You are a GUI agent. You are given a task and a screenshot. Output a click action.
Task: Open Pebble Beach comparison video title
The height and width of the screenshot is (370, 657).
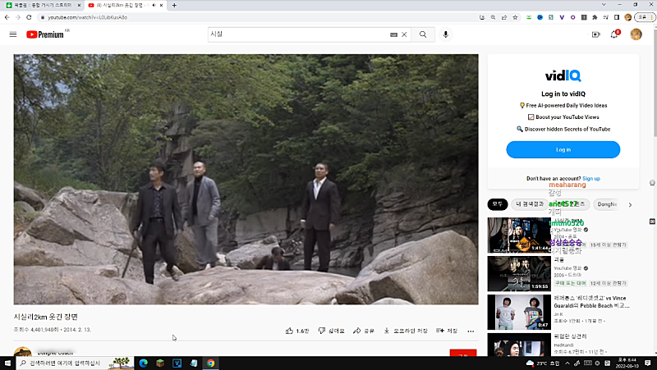(591, 302)
